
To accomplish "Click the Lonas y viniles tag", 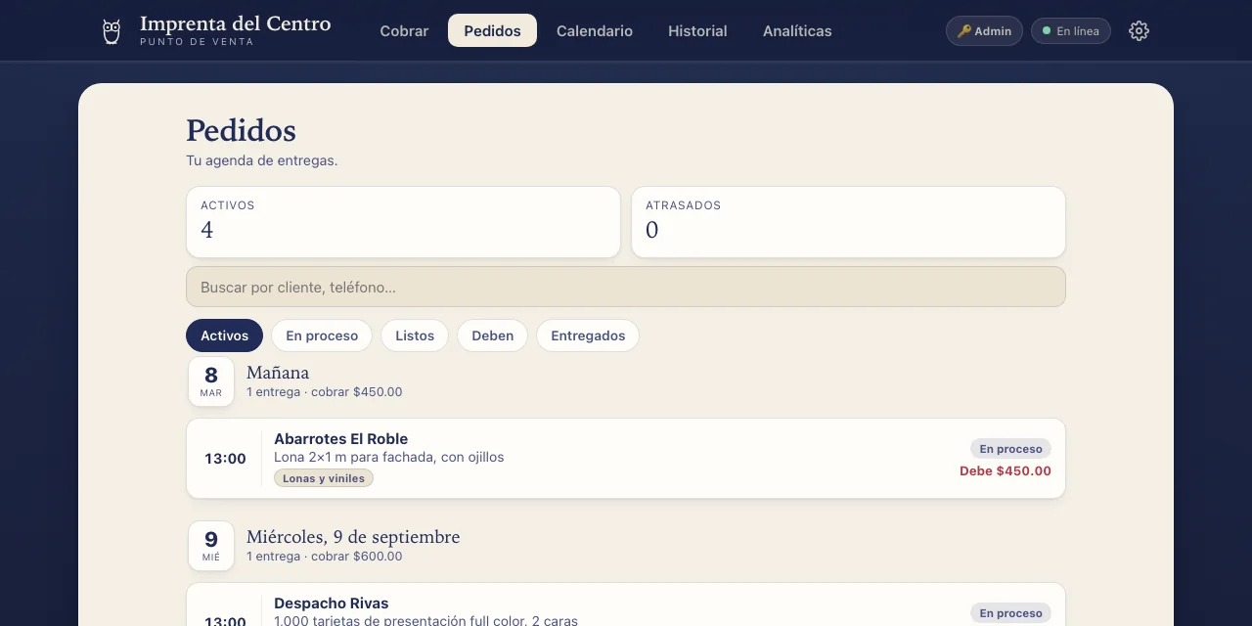I will click(x=324, y=478).
